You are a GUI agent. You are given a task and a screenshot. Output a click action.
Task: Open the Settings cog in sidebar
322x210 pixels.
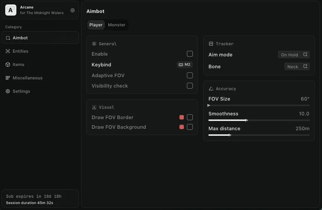[8, 91]
